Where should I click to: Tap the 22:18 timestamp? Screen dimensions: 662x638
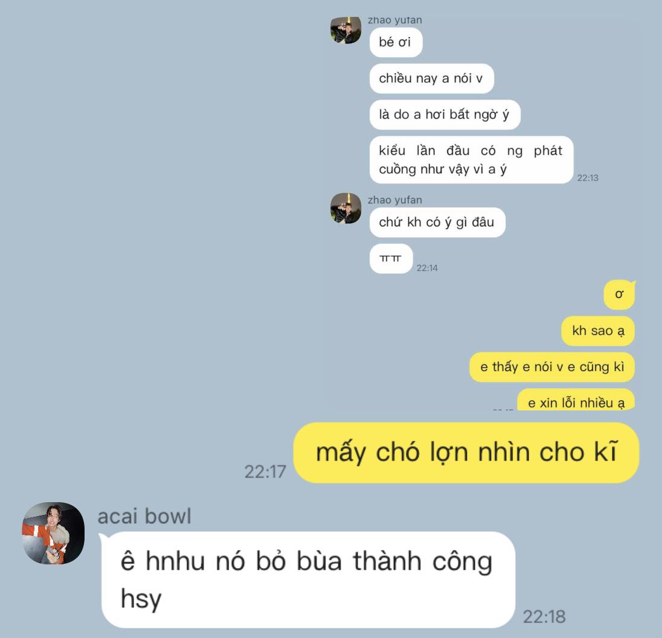pos(544,617)
